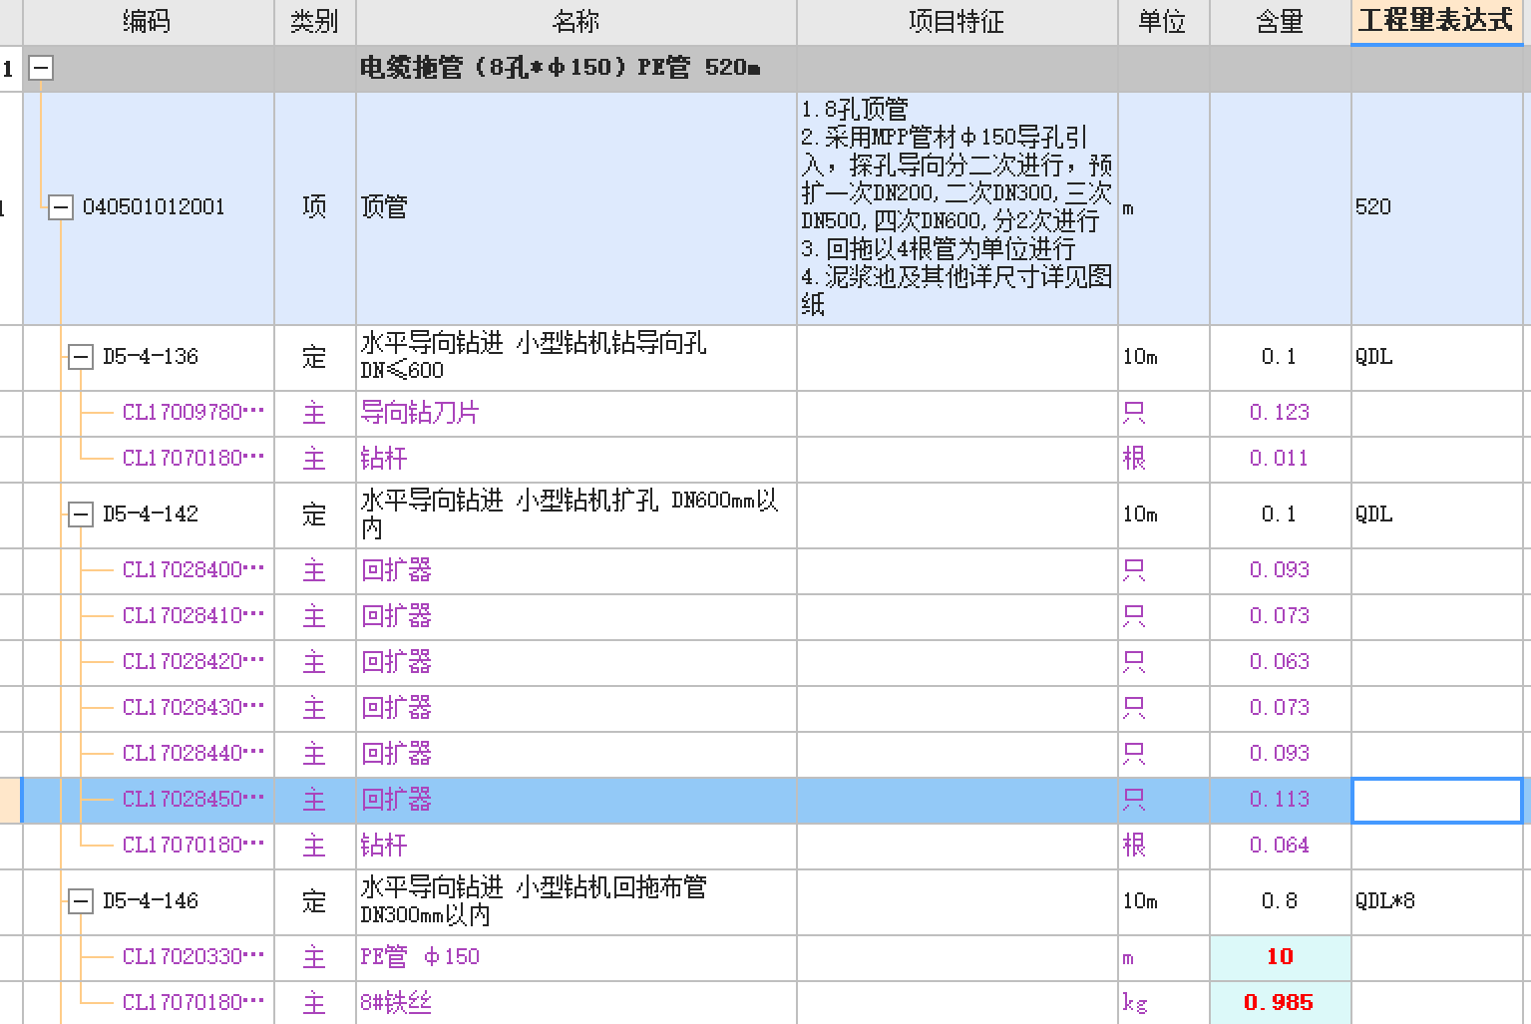Select the content value 0.064
The width and height of the screenshot is (1531, 1024).
pyautogui.click(x=1280, y=846)
